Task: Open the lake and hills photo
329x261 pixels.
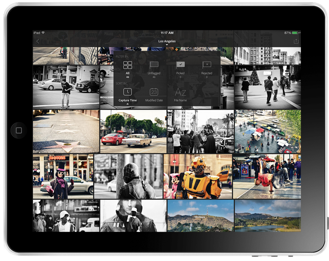Action: click(x=268, y=215)
